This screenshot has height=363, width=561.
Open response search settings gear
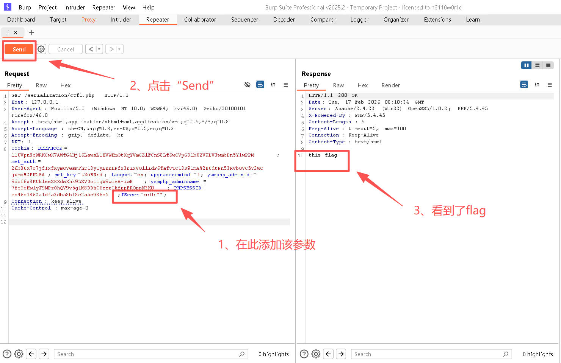pos(316,354)
